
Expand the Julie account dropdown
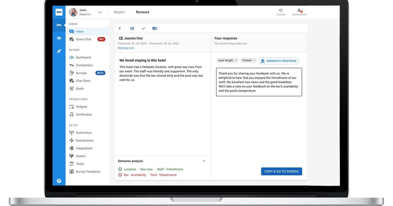tap(100, 12)
